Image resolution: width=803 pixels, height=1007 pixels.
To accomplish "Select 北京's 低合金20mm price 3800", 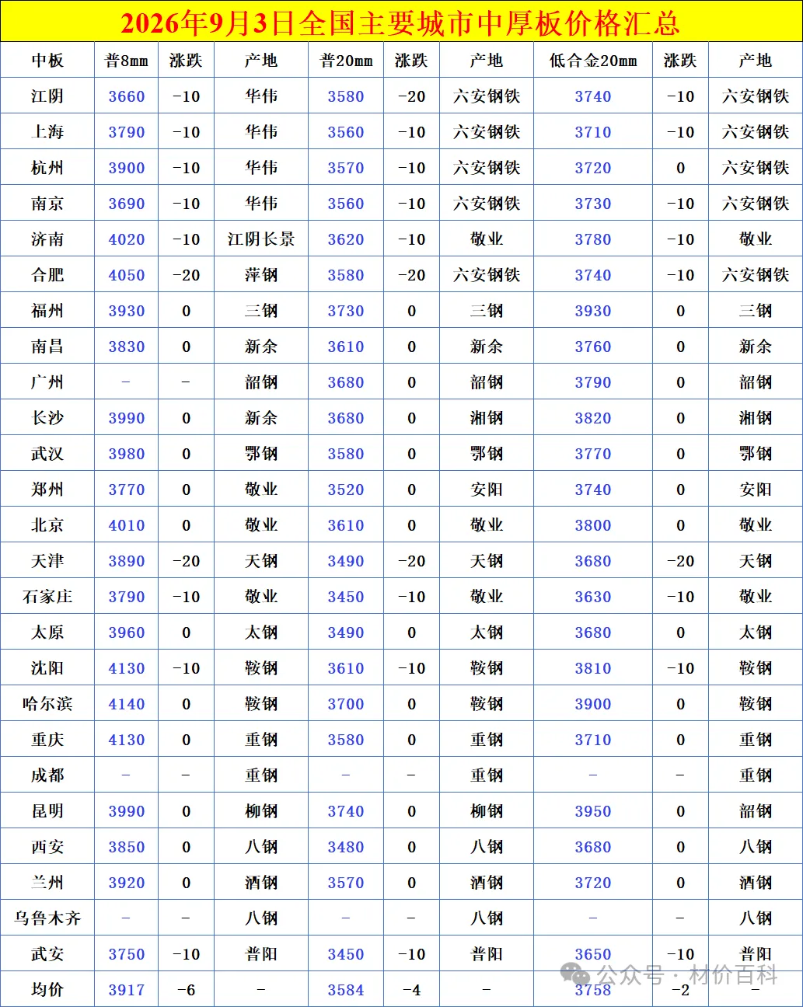I will pos(593,525).
